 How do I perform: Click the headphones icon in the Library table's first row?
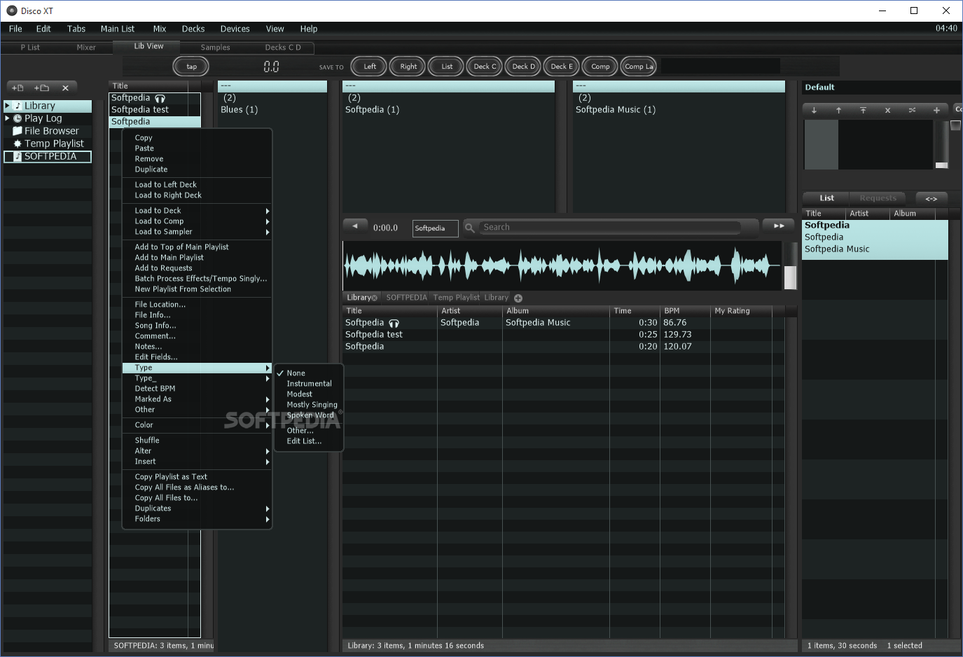(394, 323)
